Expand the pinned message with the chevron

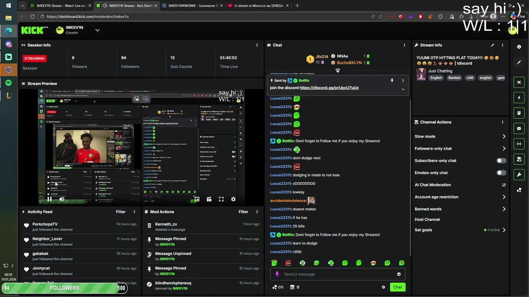(403, 89)
